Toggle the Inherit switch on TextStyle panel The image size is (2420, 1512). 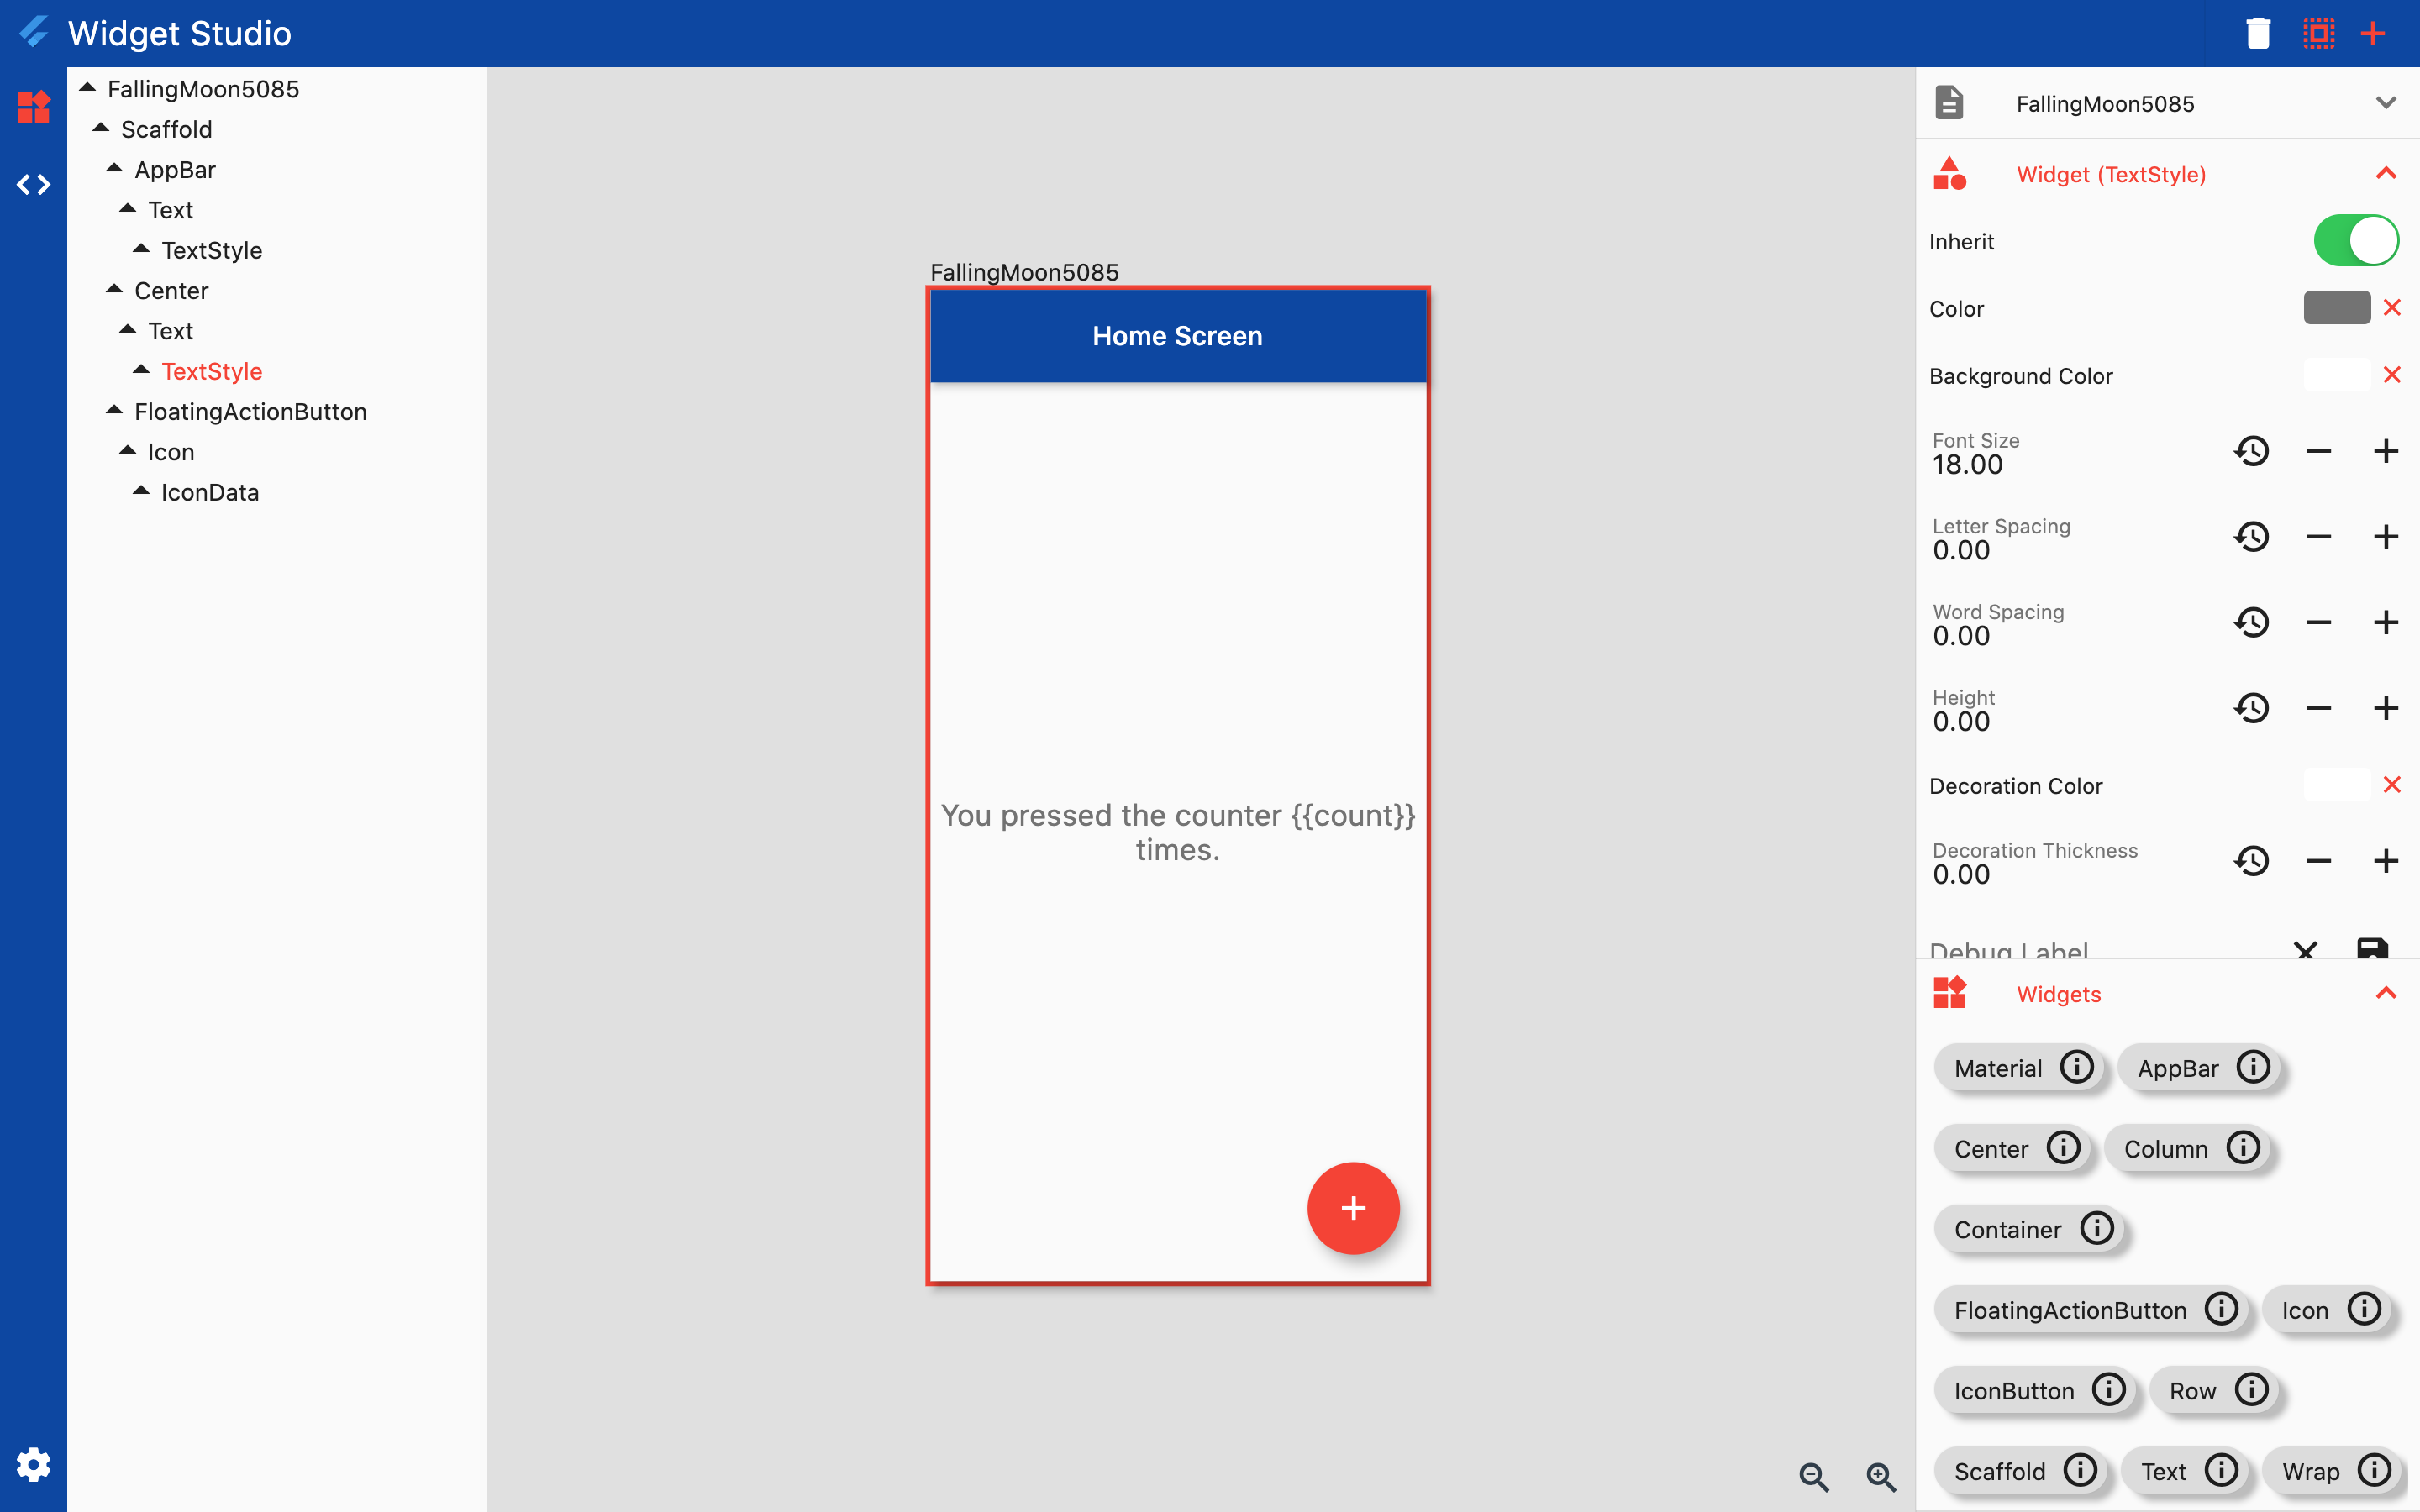point(2355,240)
